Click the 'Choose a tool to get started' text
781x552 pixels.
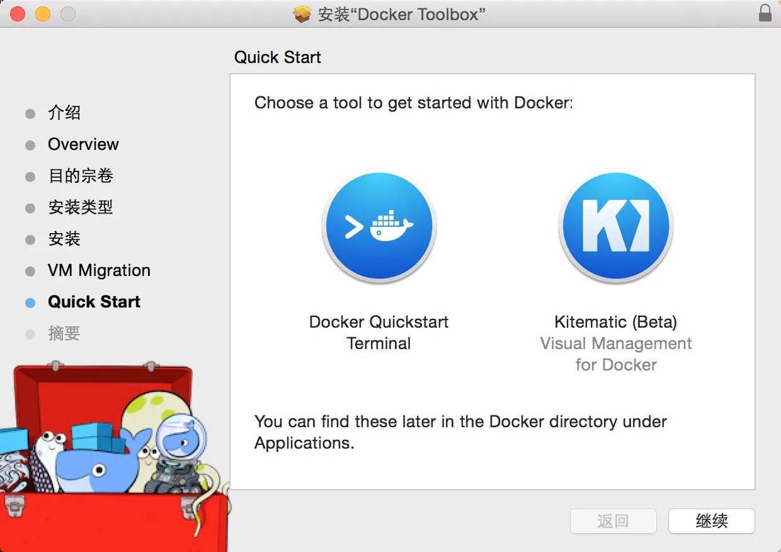pos(414,103)
